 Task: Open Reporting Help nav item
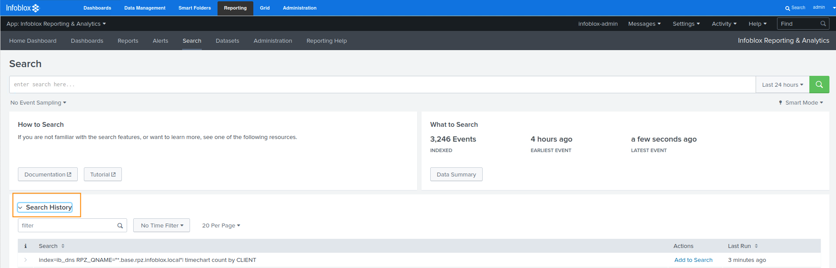click(x=327, y=41)
